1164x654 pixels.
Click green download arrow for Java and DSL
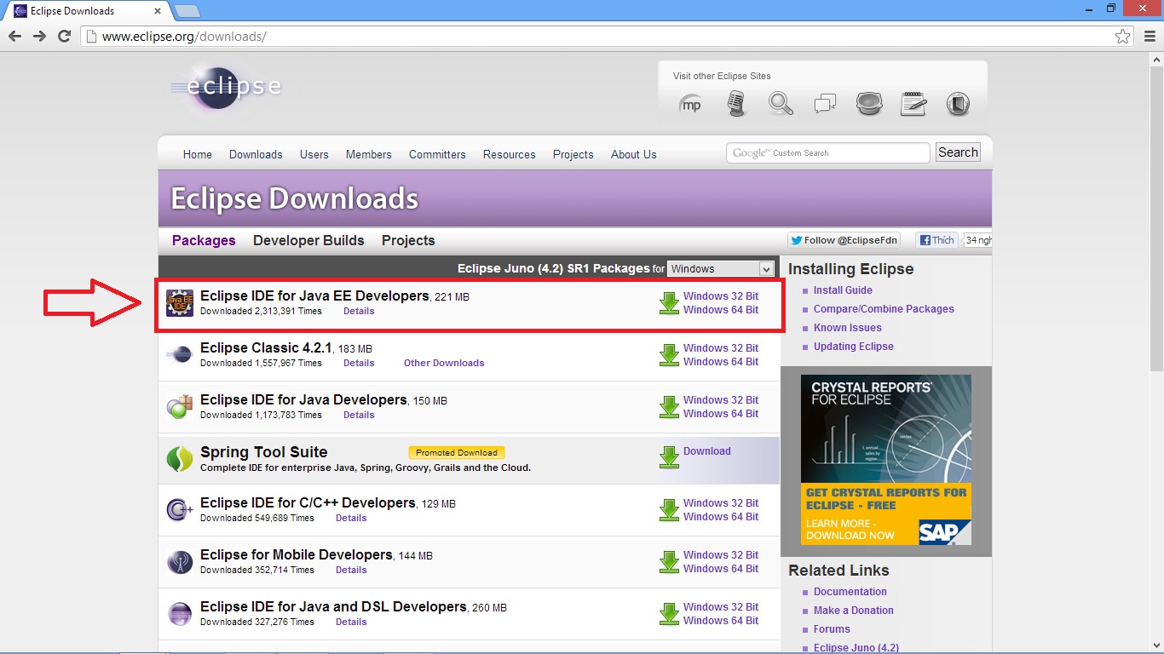pos(669,614)
